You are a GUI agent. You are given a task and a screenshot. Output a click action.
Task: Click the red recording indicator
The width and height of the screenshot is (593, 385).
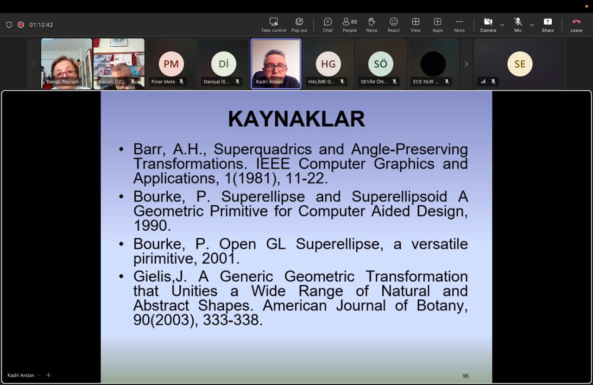21,25
